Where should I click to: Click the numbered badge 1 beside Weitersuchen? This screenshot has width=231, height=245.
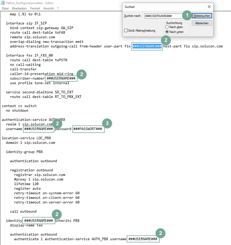click(187, 15)
